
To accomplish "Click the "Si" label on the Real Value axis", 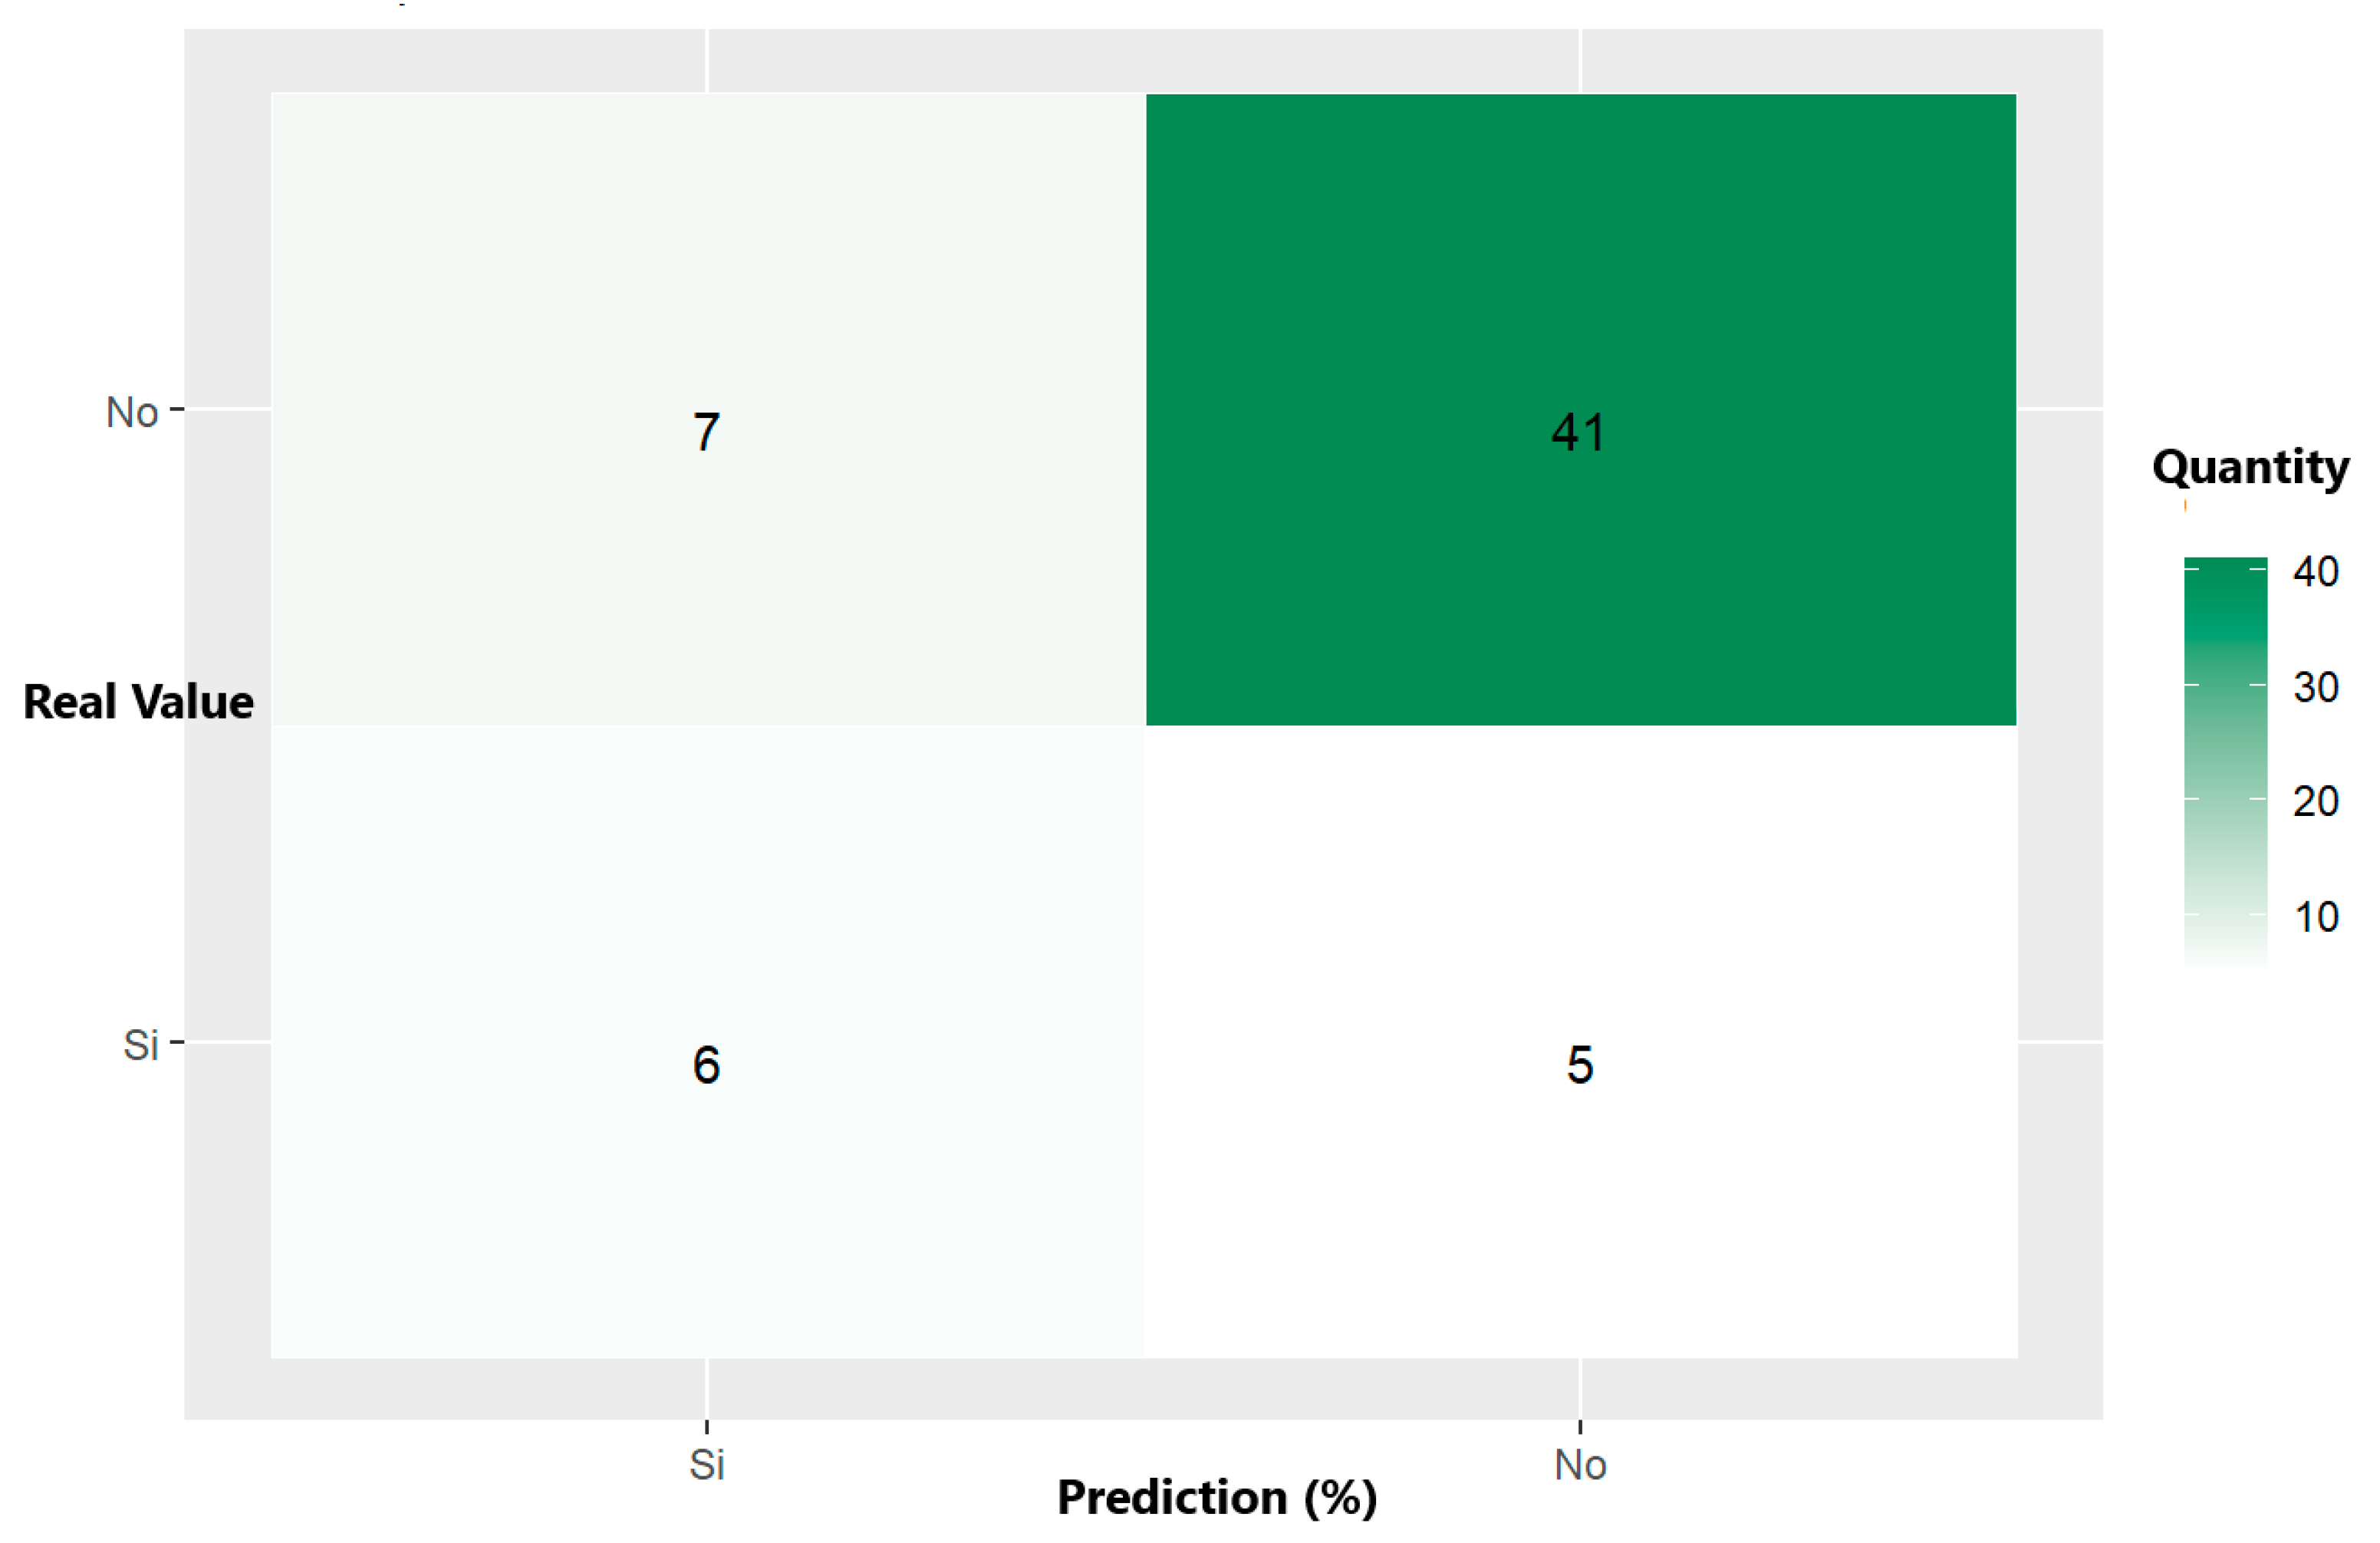I will tap(141, 1045).
